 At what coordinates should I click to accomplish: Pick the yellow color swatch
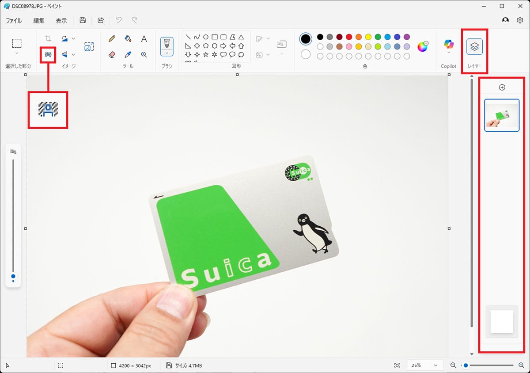(368, 37)
